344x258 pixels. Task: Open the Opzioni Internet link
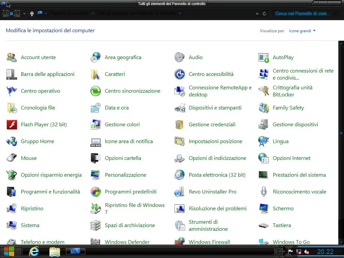[292, 158]
